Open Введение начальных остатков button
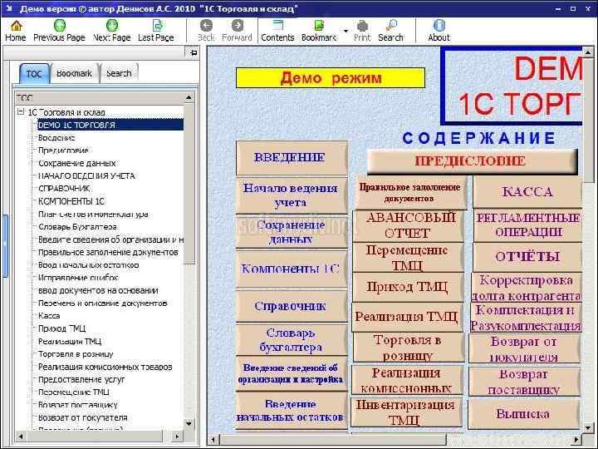This screenshot has height=449, width=598. coord(292,411)
